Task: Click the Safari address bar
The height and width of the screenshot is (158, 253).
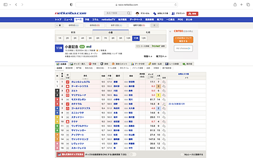Action: click(x=126, y=5)
